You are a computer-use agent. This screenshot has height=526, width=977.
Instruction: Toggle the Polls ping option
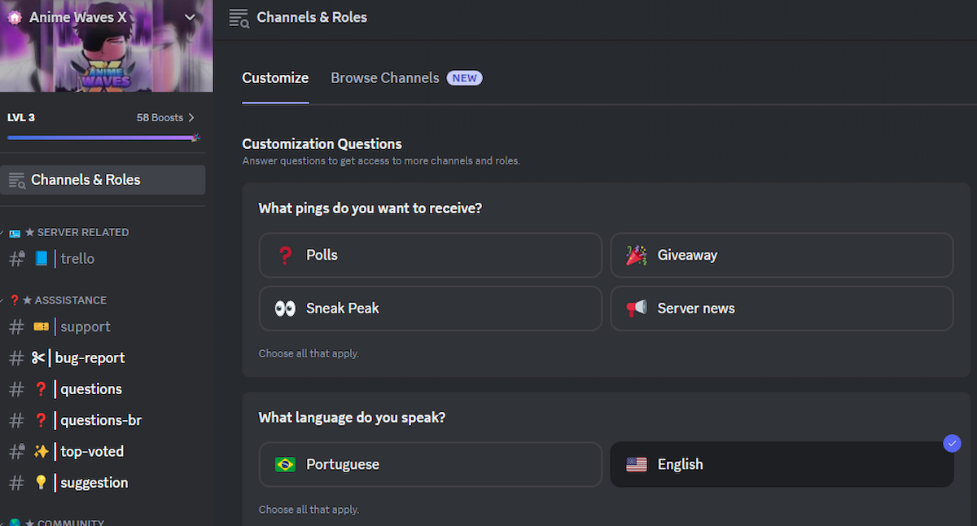click(x=431, y=255)
